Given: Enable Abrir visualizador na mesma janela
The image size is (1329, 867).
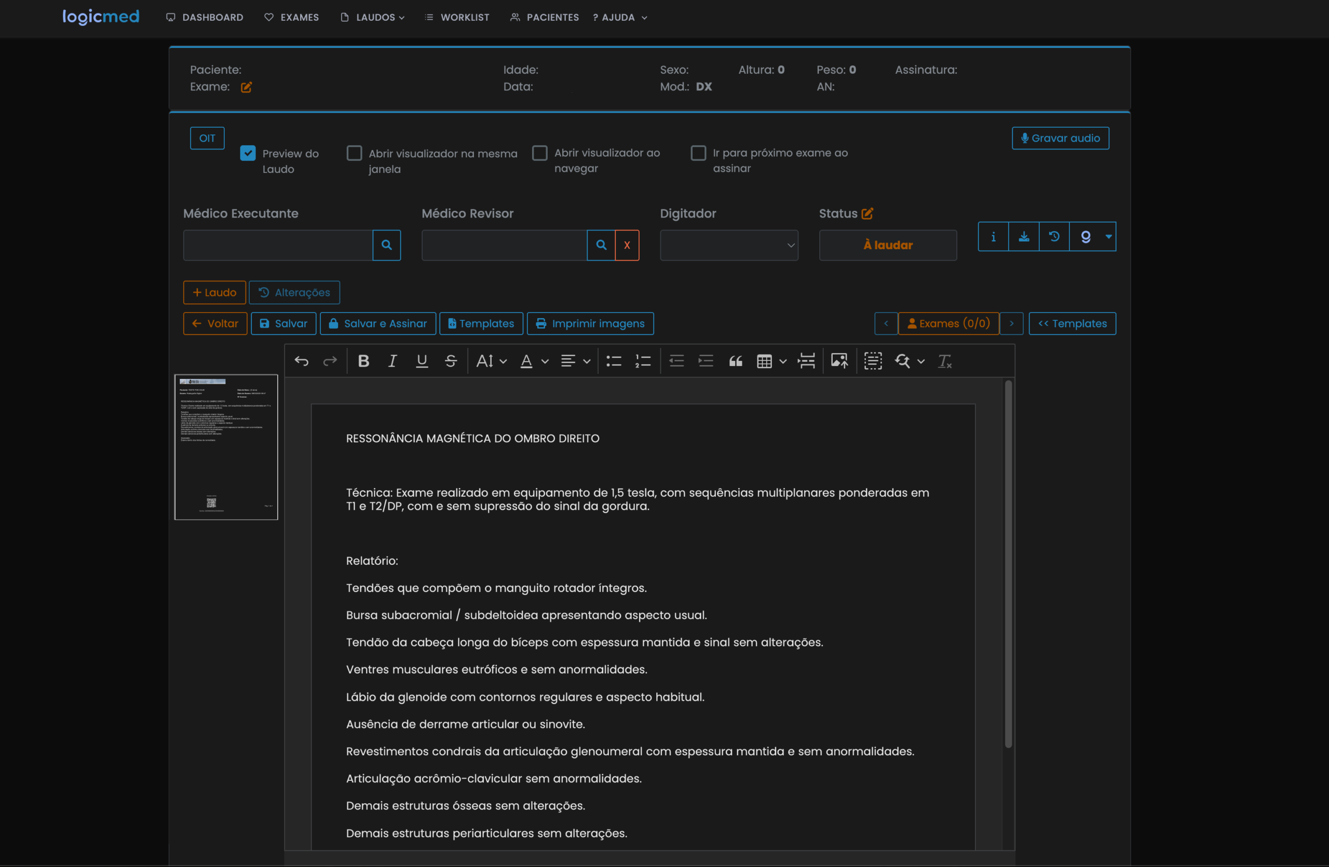Looking at the screenshot, I should pyautogui.click(x=355, y=153).
